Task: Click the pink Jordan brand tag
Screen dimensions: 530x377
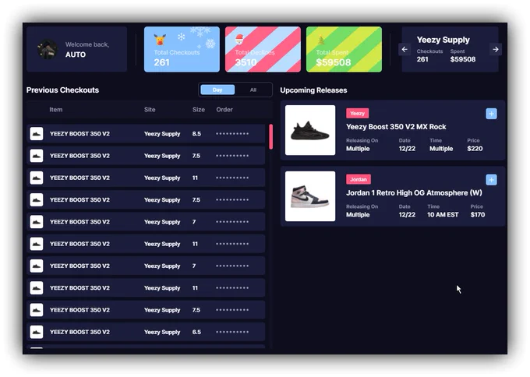Action: point(359,179)
